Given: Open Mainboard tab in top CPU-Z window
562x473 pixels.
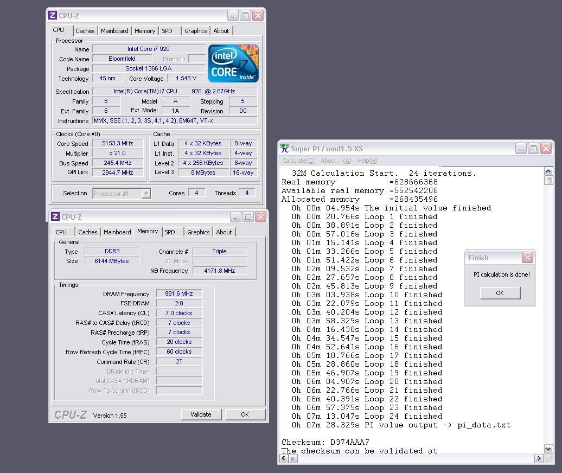Looking at the screenshot, I should 114,31.
